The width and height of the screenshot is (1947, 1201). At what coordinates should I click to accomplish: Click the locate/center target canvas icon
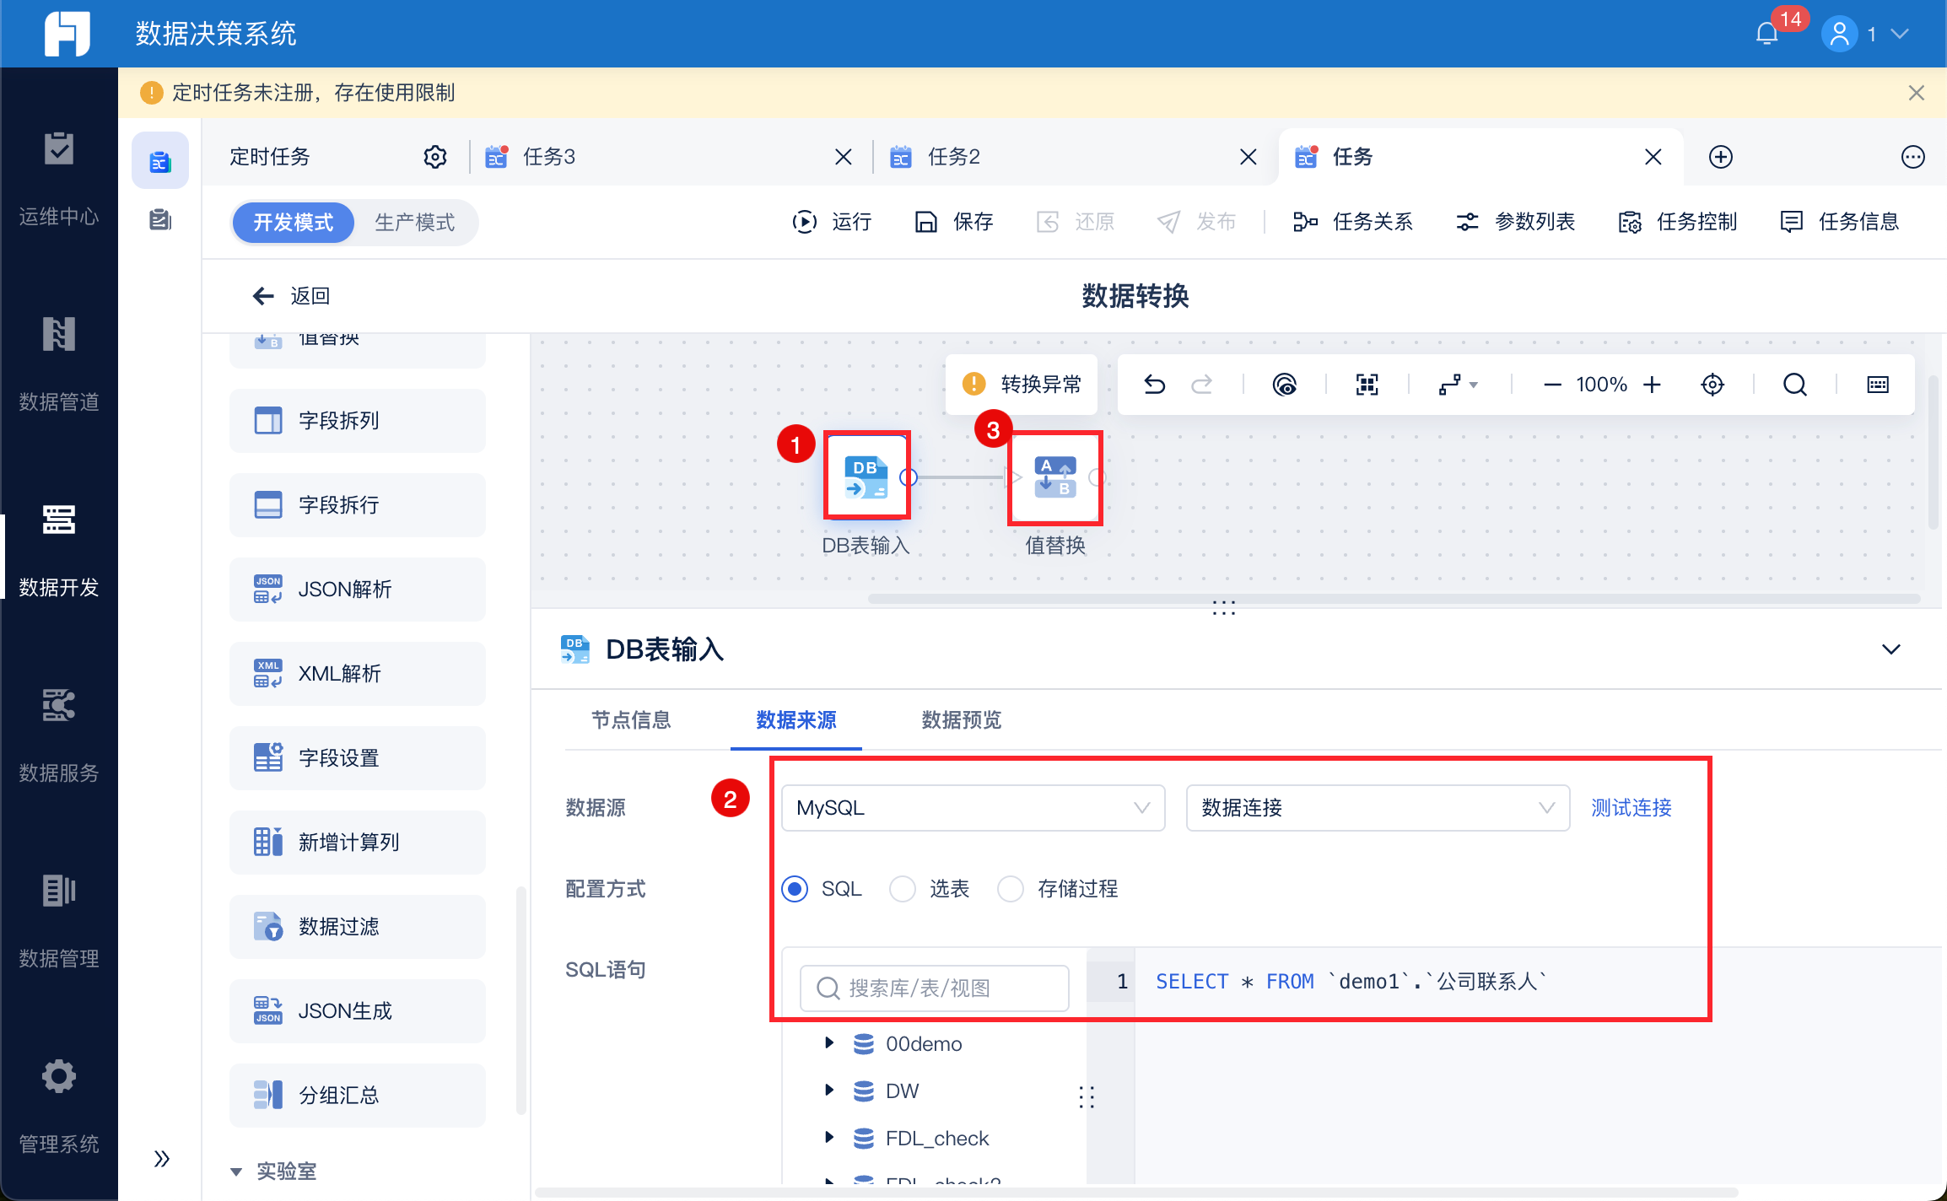point(1712,385)
